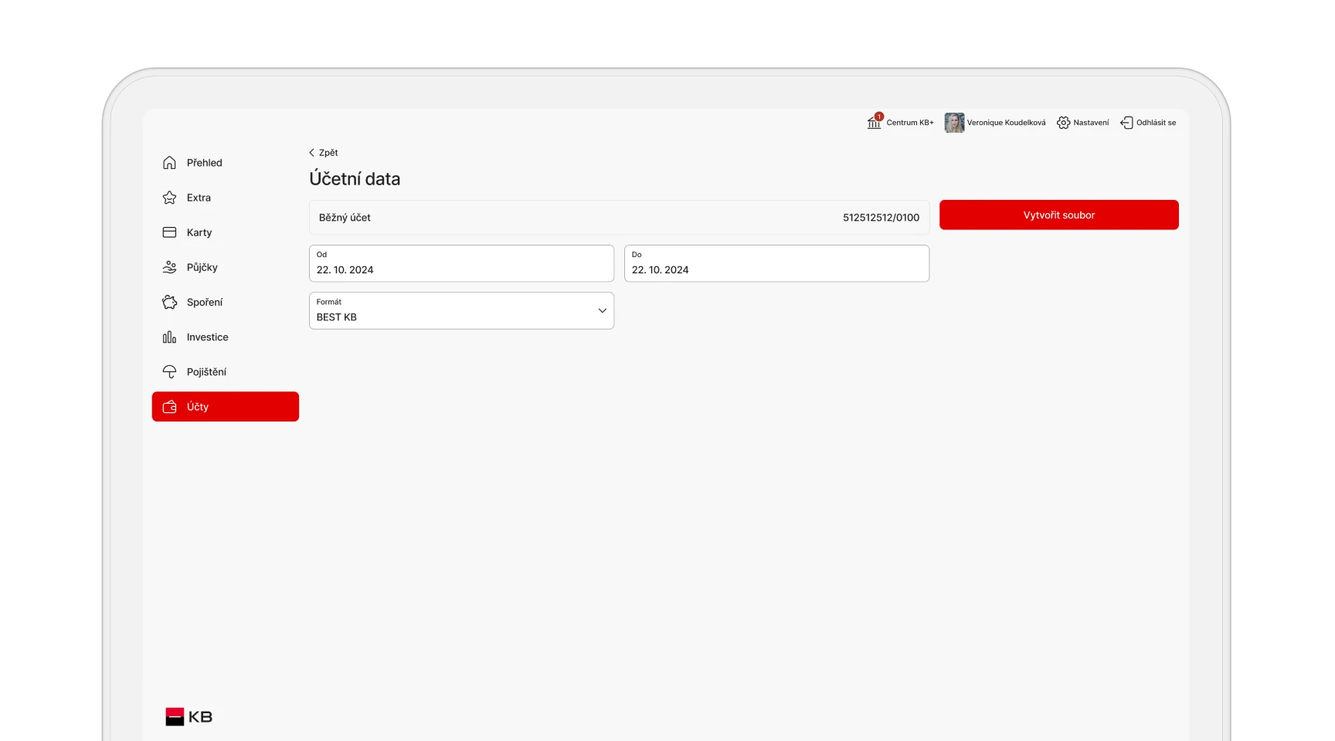Click the Od start date field
Screen dimensions: 1335x741
pos(460,264)
